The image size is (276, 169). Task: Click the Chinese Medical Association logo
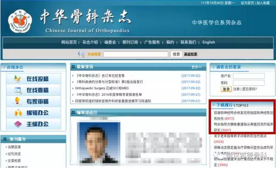point(20,21)
